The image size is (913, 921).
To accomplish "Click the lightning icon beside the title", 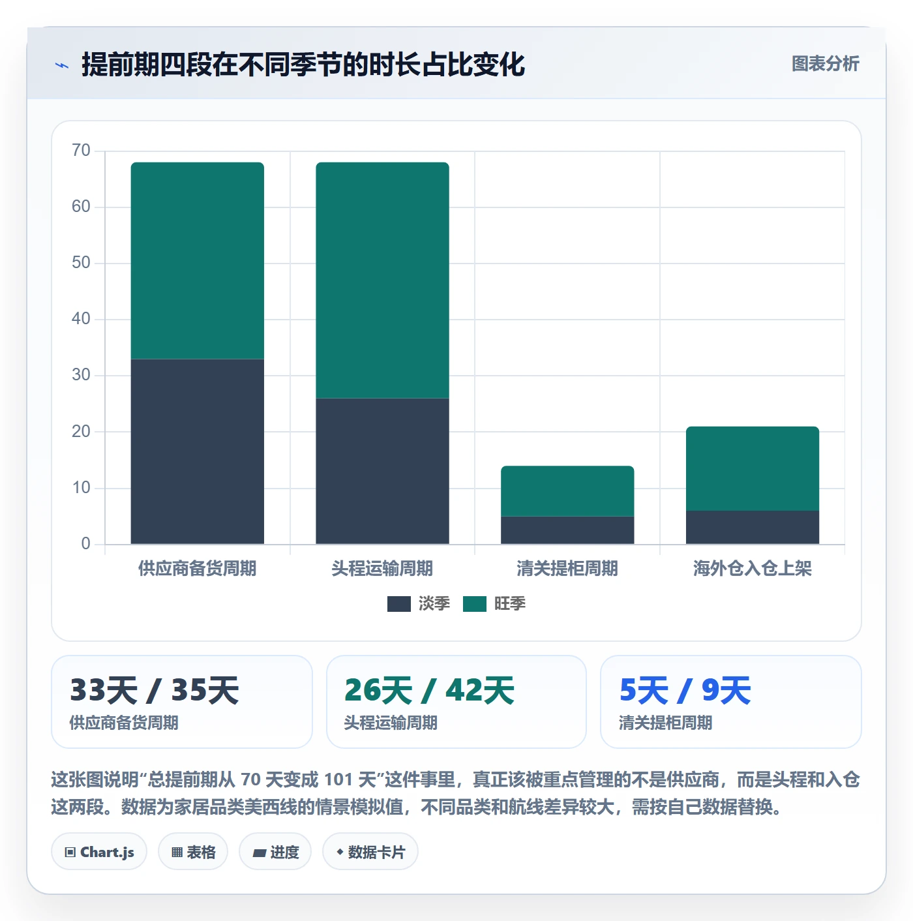I will click(62, 65).
